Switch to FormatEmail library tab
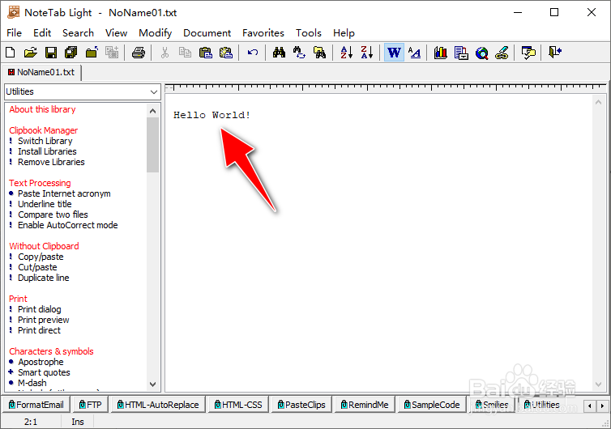 (36, 405)
